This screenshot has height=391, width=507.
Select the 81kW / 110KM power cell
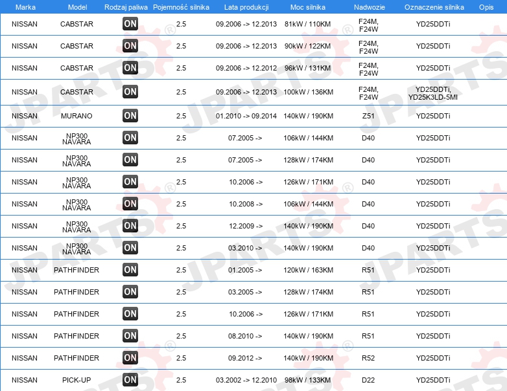307,24
